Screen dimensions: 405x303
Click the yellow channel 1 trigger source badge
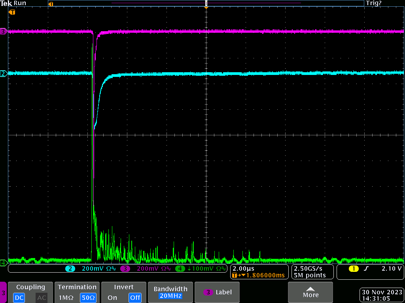tap(353, 269)
